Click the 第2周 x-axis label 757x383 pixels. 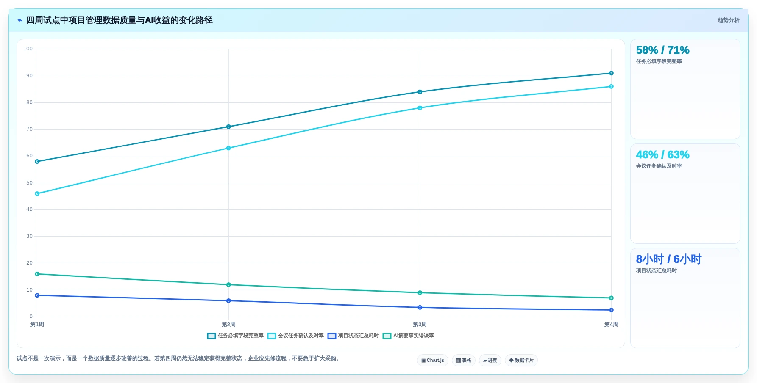[228, 325]
